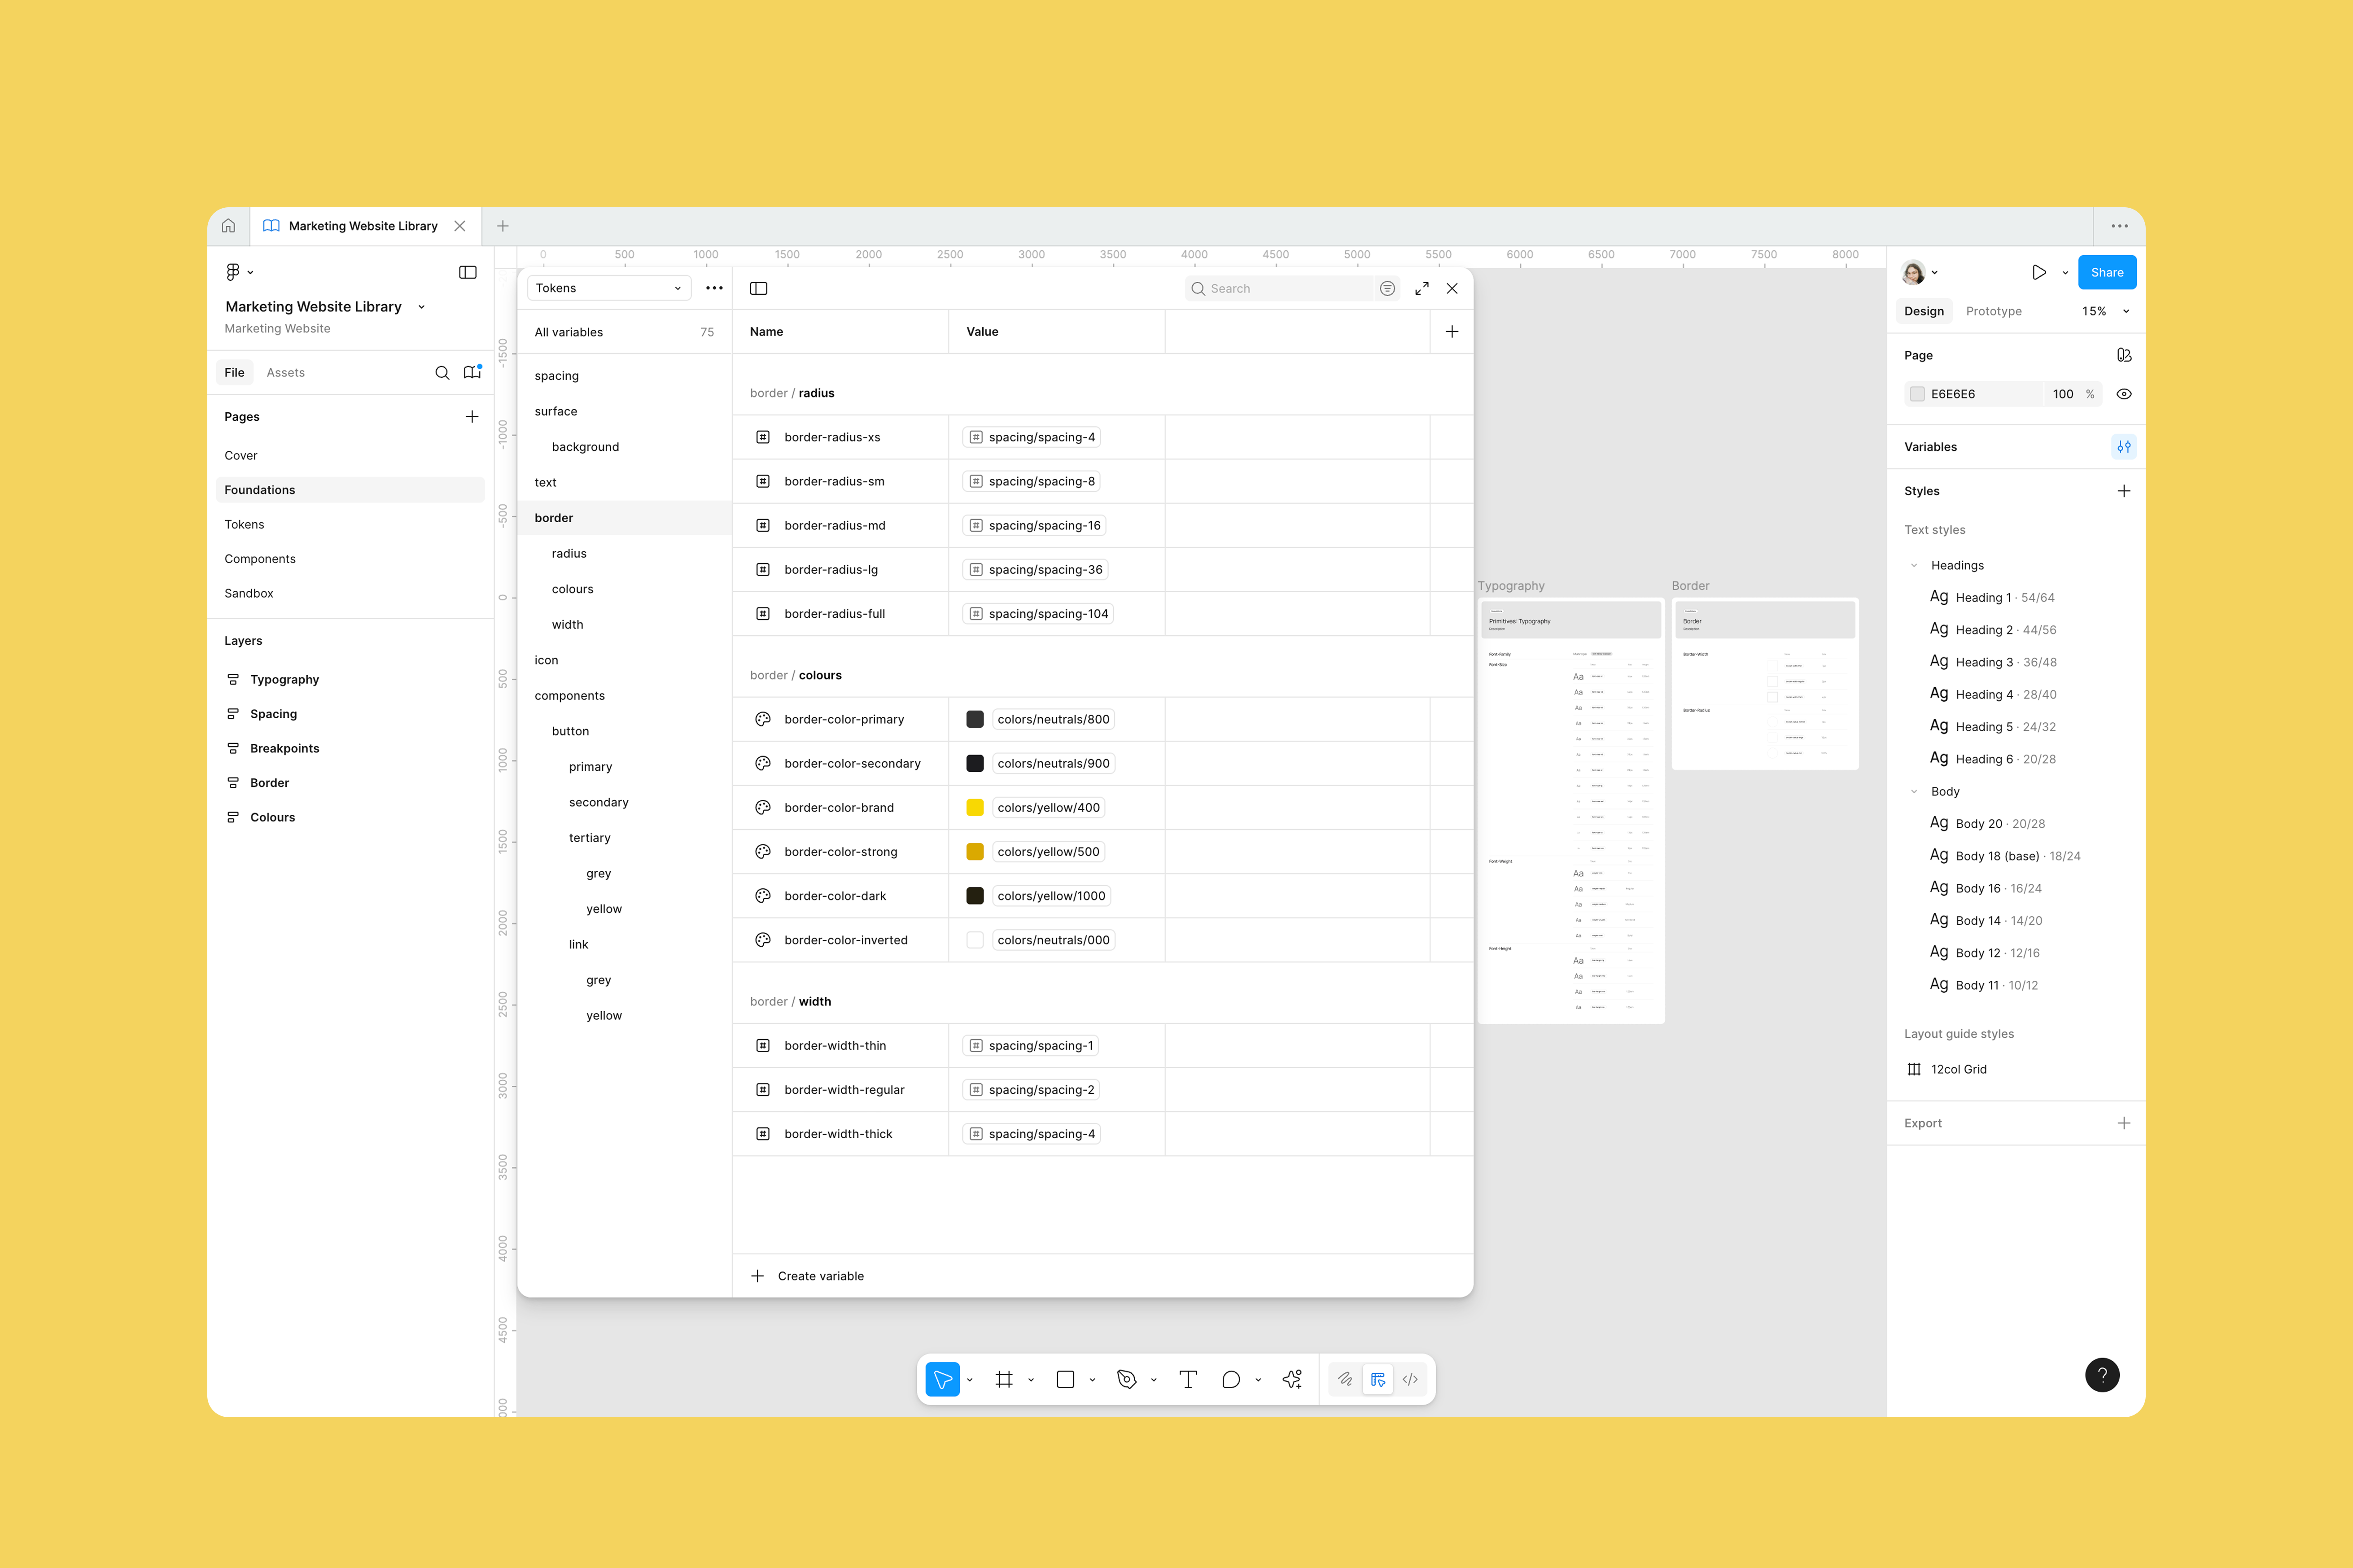Image resolution: width=2353 pixels, height=1568 pixels.
Task: Open the Actions sparkle tool
Action: [x=1292, y=1379]
